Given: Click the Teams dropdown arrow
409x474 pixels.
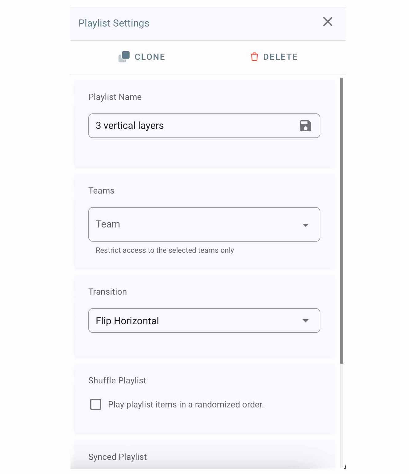Looking at the screenshot, I should [305, 225].
